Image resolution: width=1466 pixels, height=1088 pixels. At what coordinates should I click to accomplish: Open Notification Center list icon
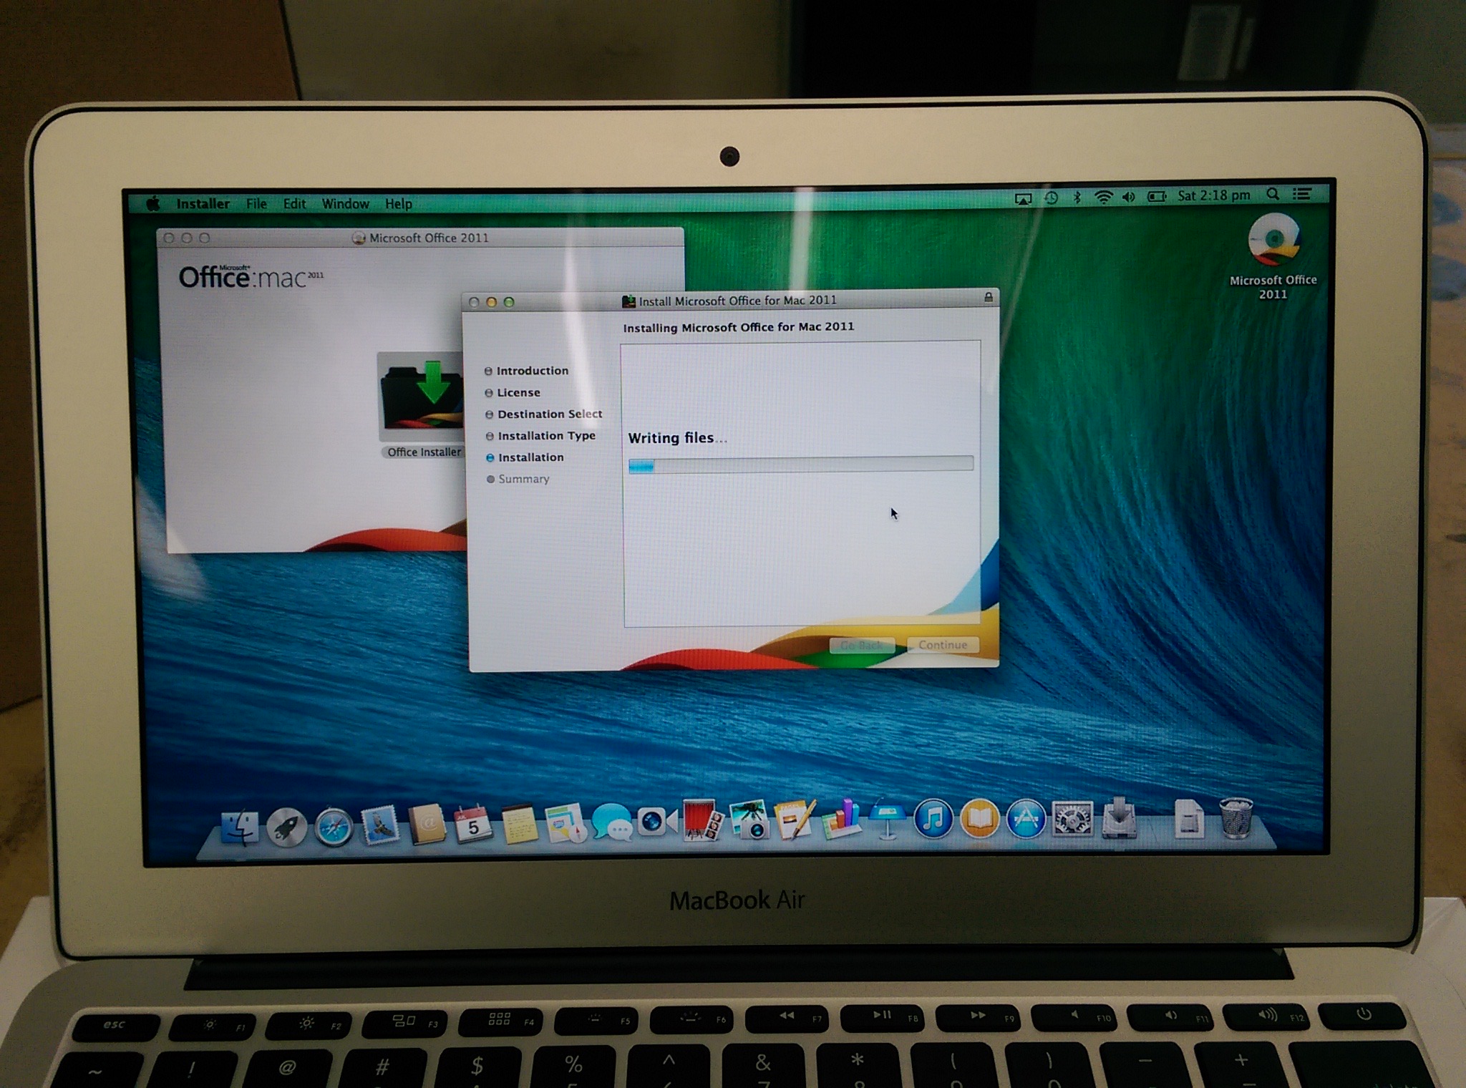1302,194
